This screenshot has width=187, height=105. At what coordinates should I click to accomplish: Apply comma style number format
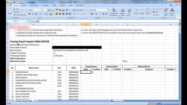click(99, 14)
